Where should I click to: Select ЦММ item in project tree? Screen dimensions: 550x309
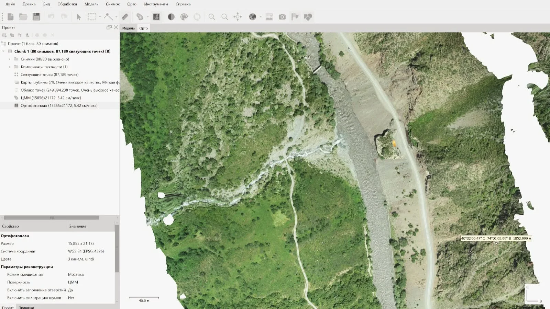point(51,98)
